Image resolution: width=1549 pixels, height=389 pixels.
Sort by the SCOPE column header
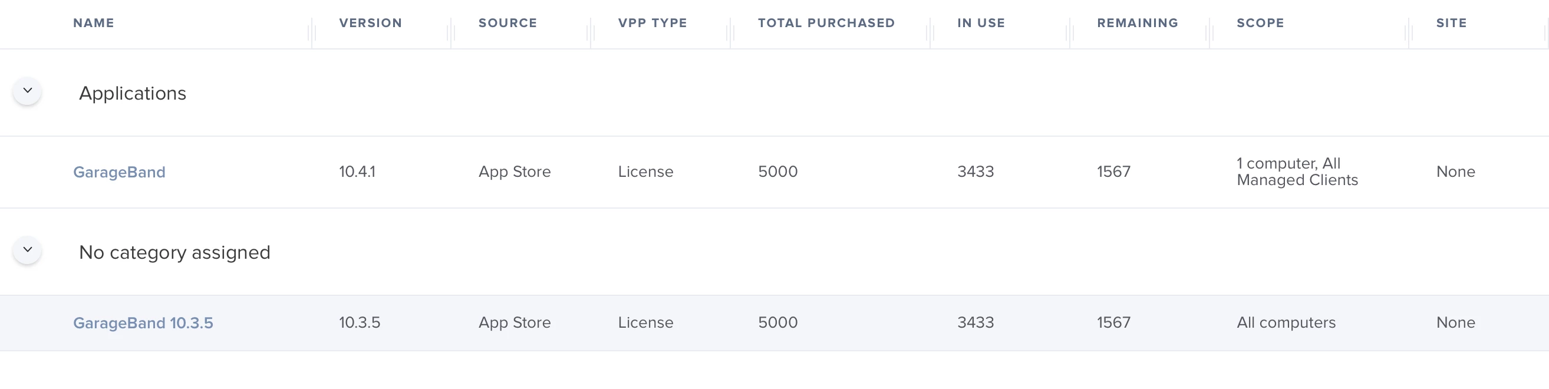1260,23
